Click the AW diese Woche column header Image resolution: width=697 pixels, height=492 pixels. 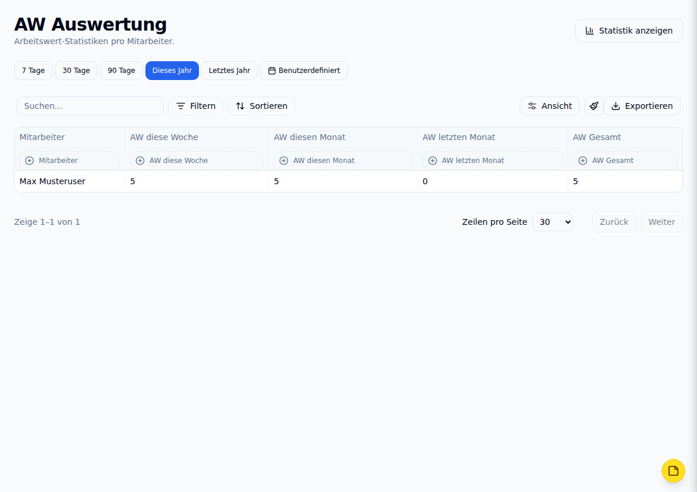click(x=164, y=137)
